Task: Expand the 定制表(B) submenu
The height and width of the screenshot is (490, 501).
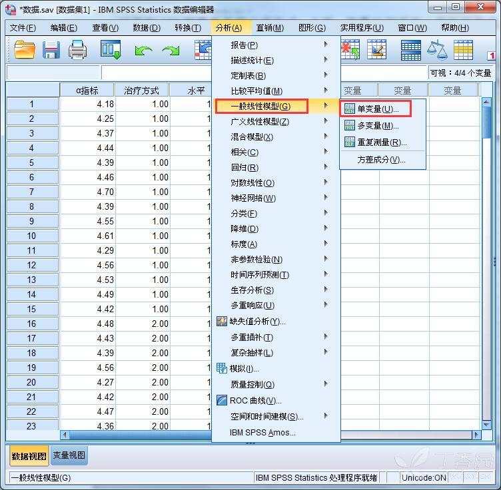Action: [x=276, y=76]
